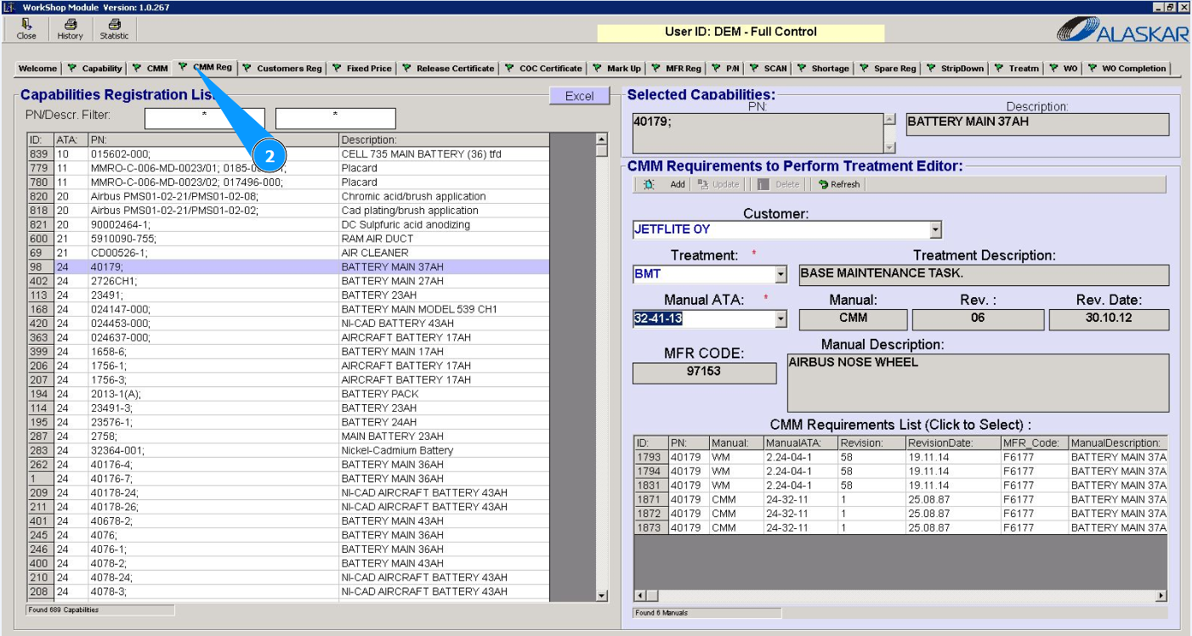
Task: Click the Close toolbar icon
Action: (26, 30)
